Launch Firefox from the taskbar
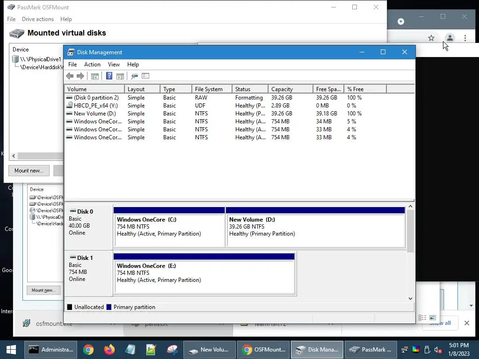479x359 pixels. pos(109,350)
